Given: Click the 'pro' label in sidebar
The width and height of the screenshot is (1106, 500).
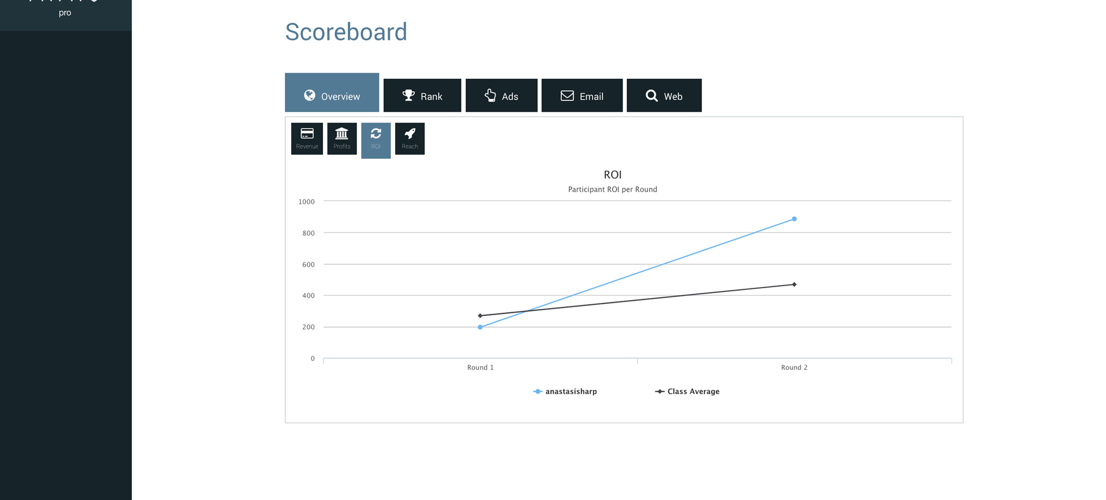Looking at the screenshot, I should tap(65, 13).
